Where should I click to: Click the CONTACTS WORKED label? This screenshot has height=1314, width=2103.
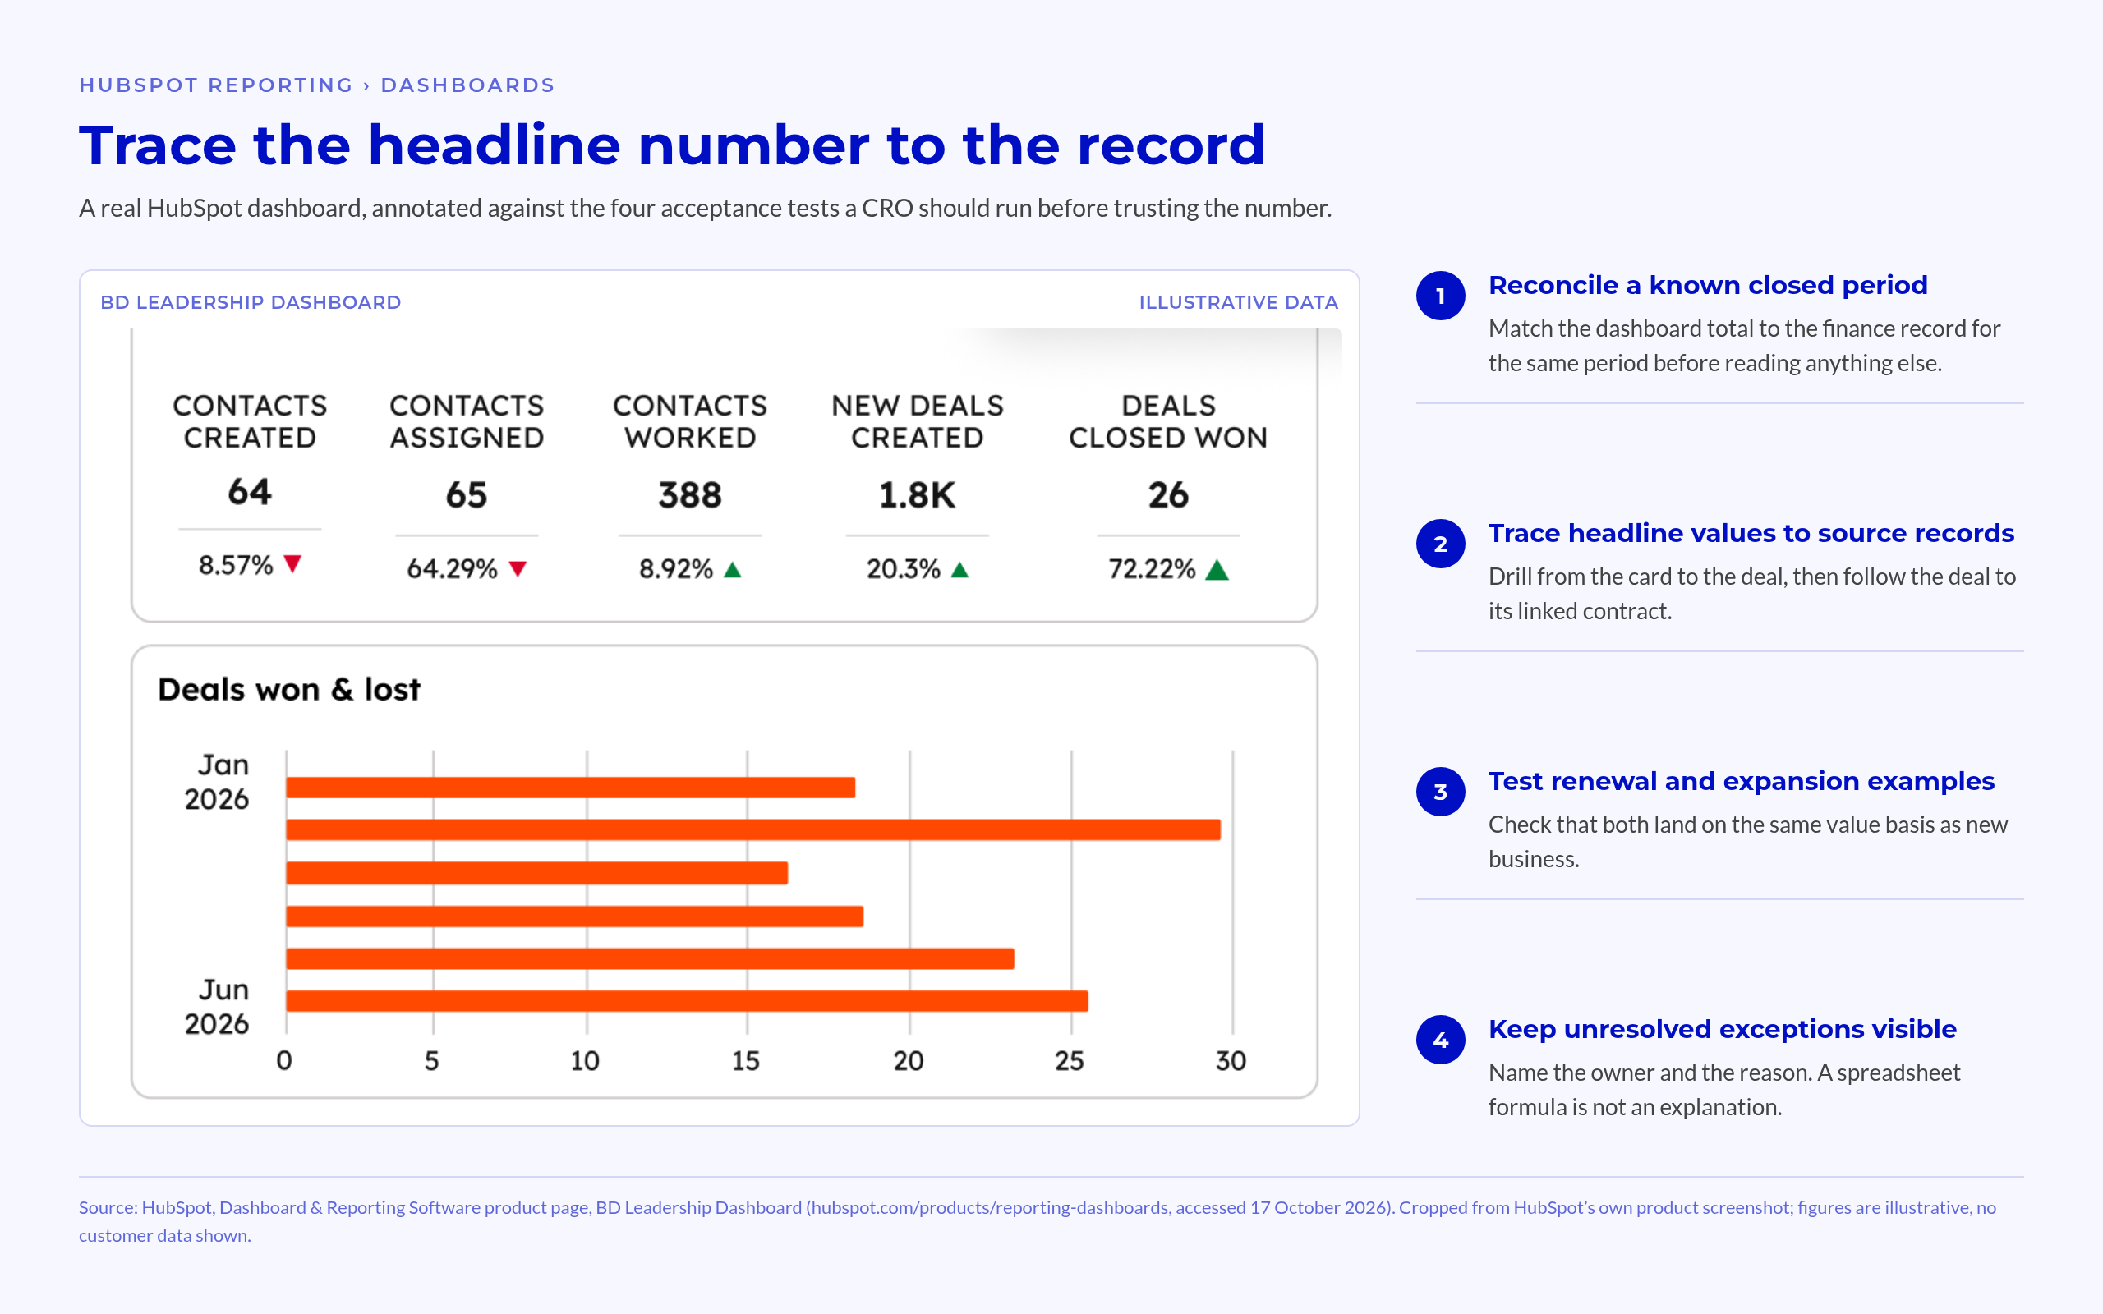(x=690, y=421)
